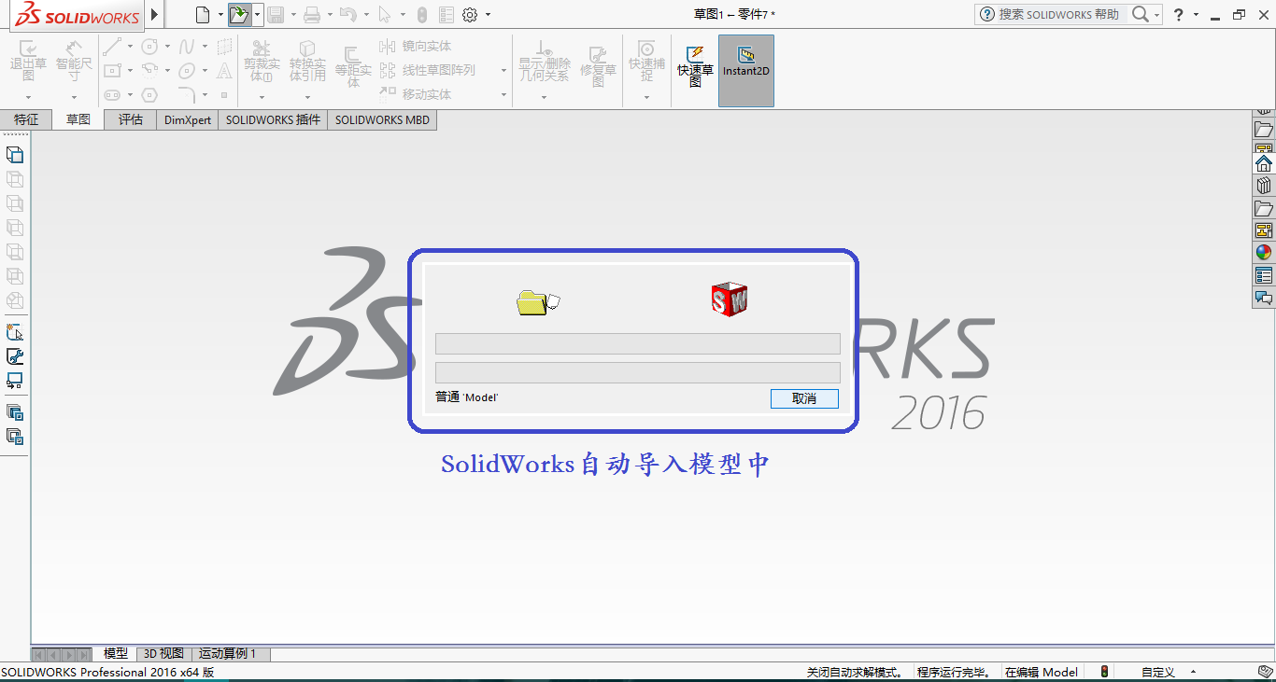The image size is (1276, 682).
Task: Open the Options gear icon
Action: coord(470,14)
